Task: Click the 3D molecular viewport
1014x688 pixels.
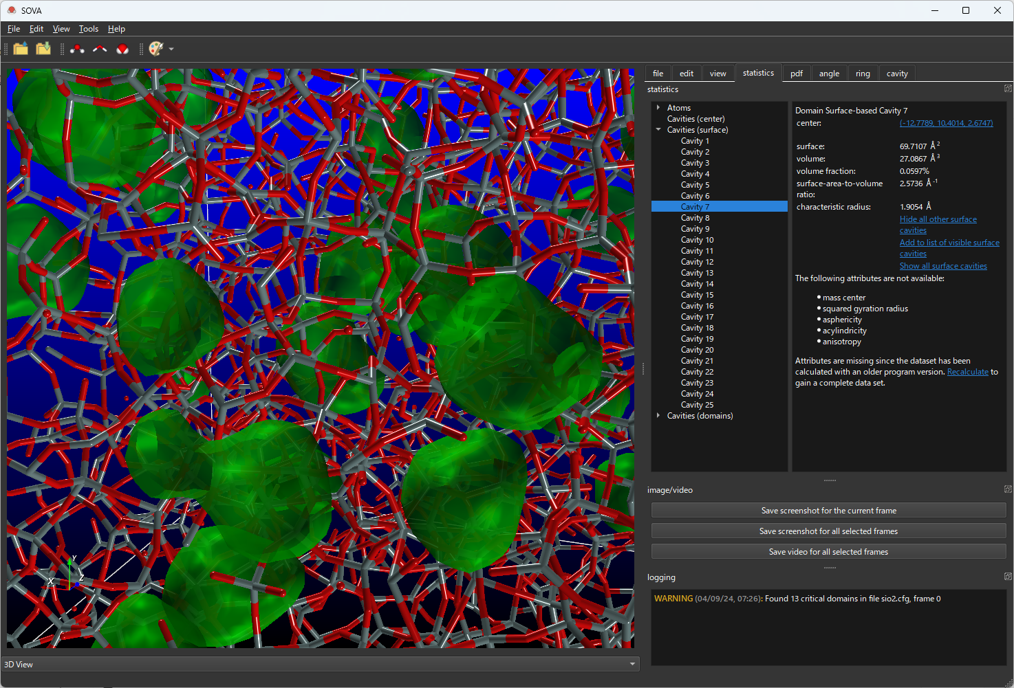Action: coord(321,358)
